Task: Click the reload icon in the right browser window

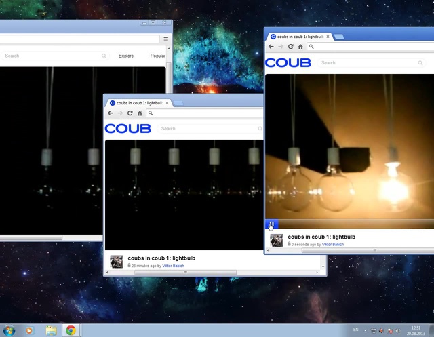Action: pos(290,47)
